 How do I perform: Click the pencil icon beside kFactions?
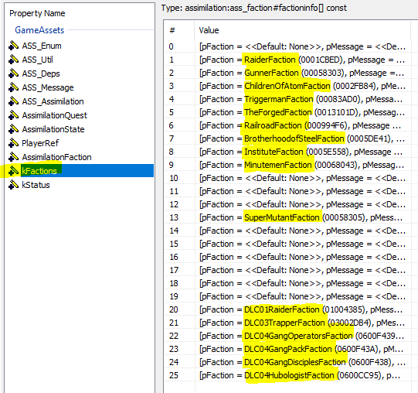click(x=13, y=171)
